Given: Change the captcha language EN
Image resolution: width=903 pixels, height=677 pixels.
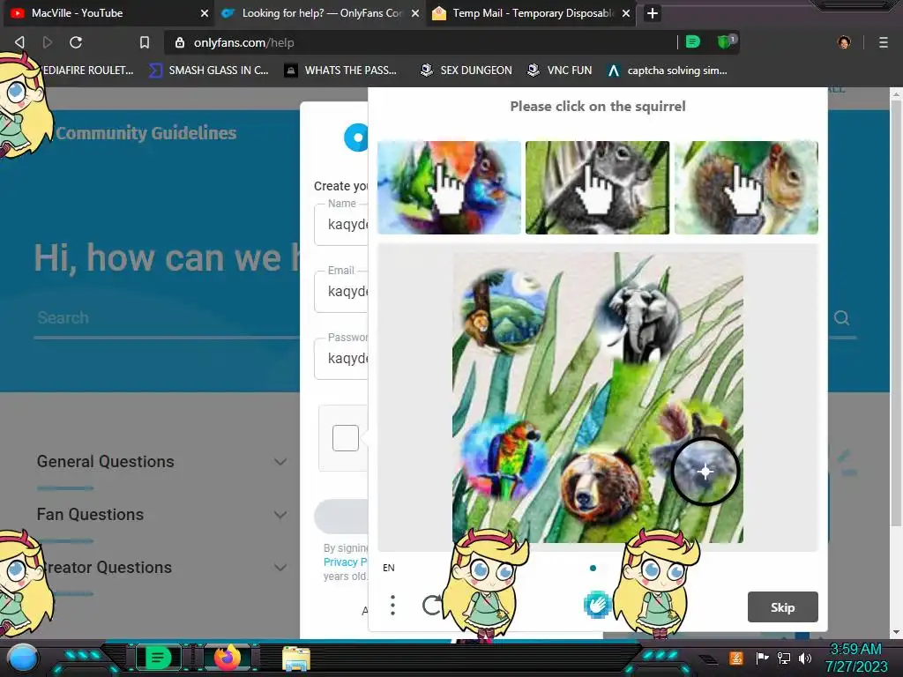Looking at the screenshot, I should (x=389, y=568).
